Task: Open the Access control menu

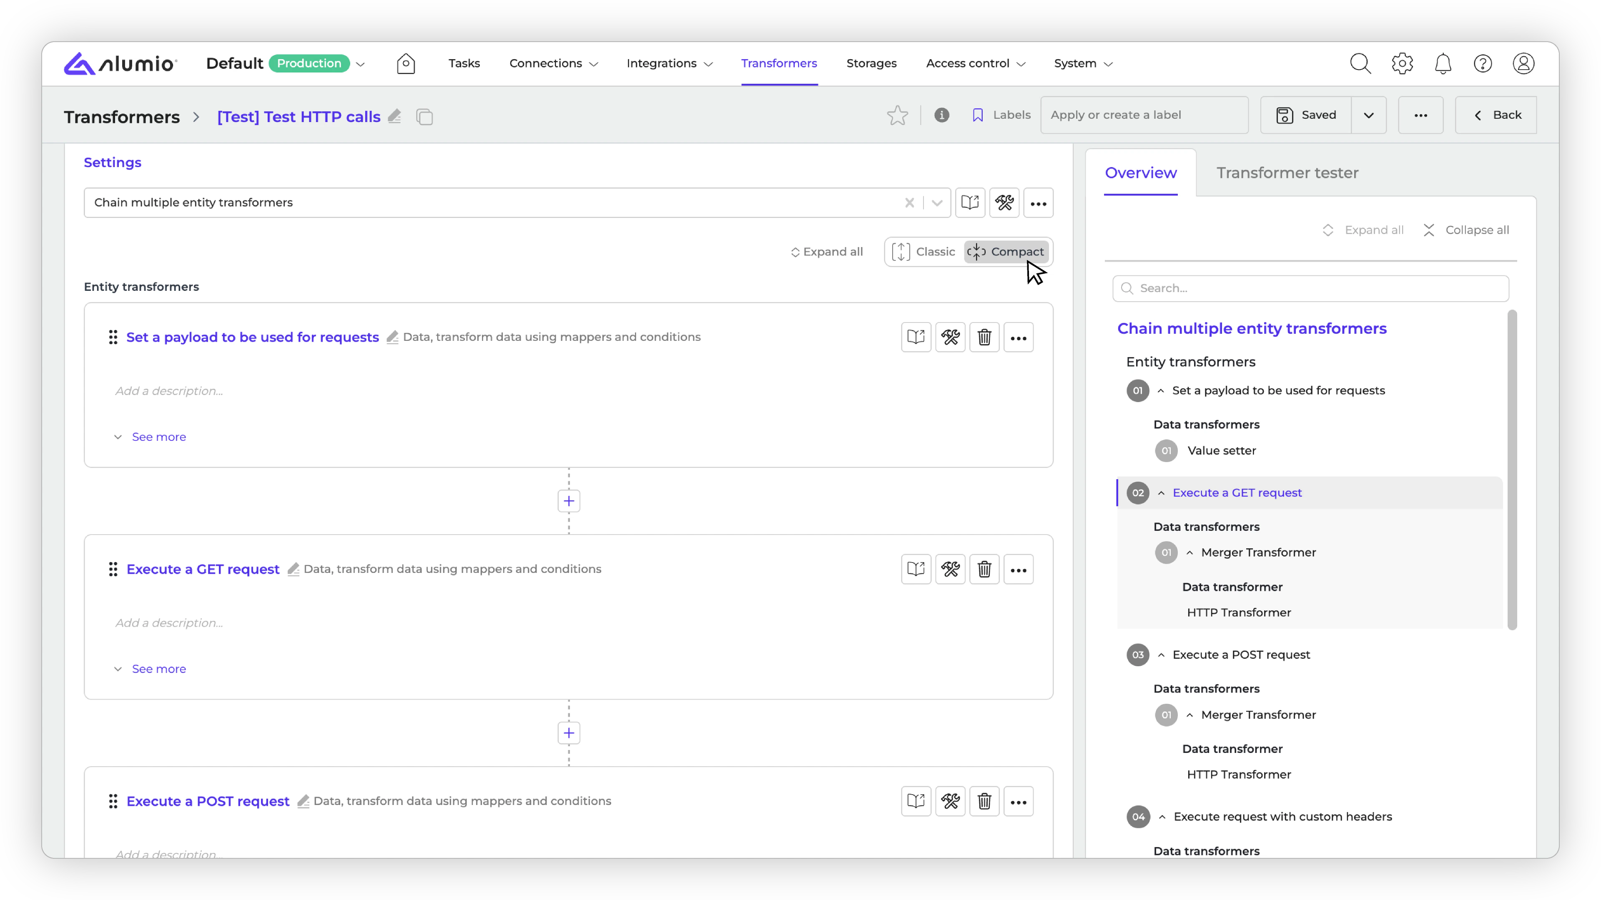Action: (975, 63)
